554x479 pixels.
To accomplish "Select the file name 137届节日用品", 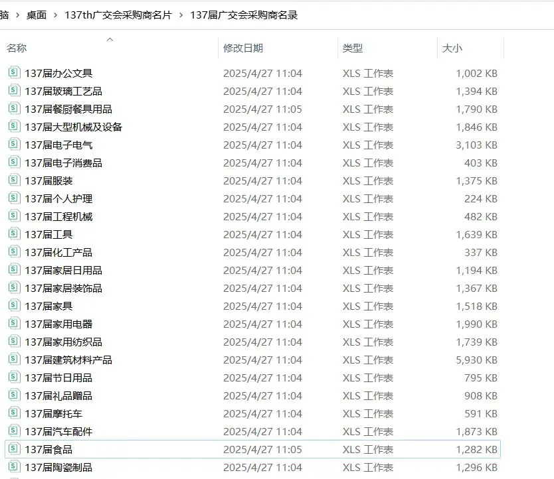I will point(58,378).
